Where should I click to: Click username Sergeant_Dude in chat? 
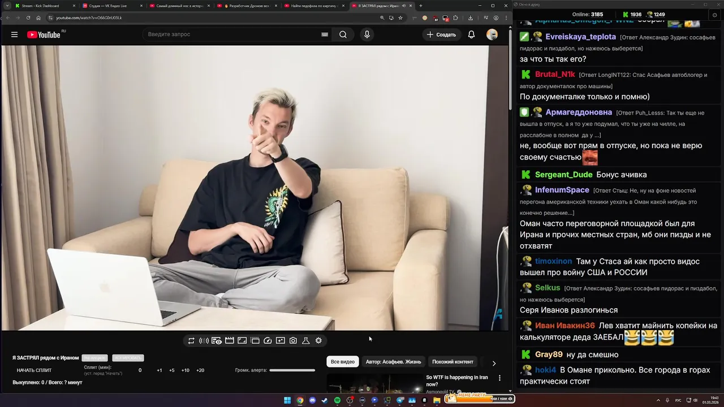click(564, 175)
